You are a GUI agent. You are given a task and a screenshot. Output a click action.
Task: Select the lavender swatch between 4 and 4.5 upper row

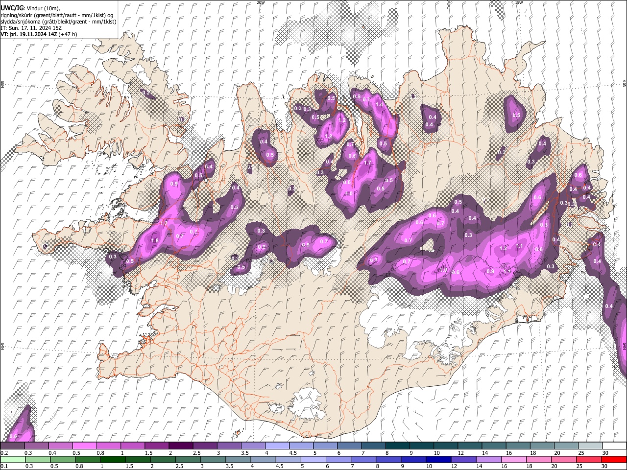(x=278, y=446)
